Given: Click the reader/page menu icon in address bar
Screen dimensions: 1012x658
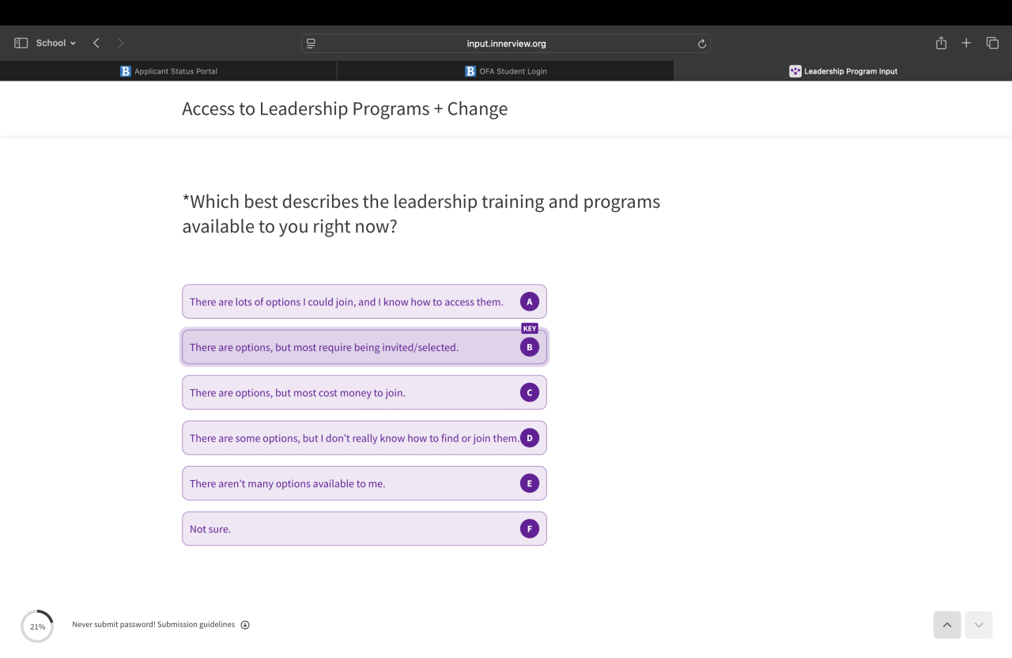Looking at the screenshot, I should pos(312,44).
